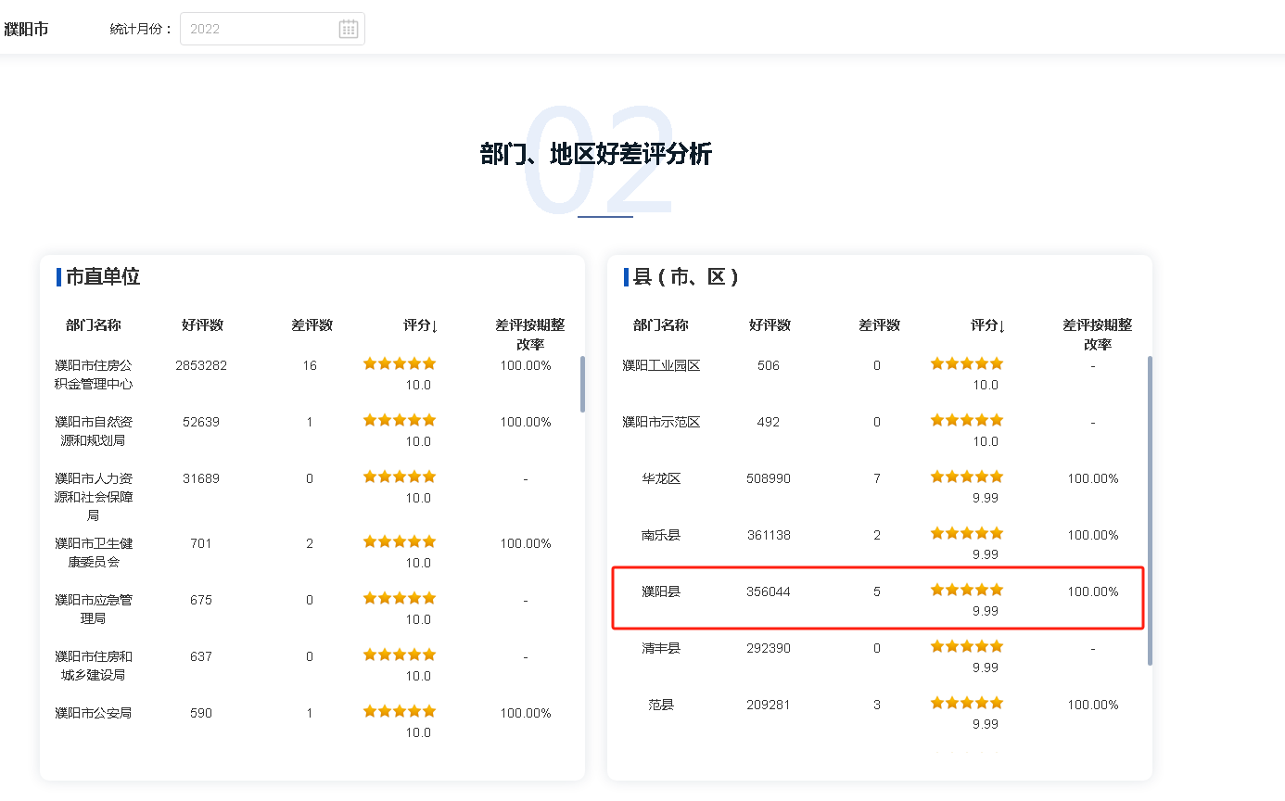Click the 52639 好评数 value

tap(201, 422)
